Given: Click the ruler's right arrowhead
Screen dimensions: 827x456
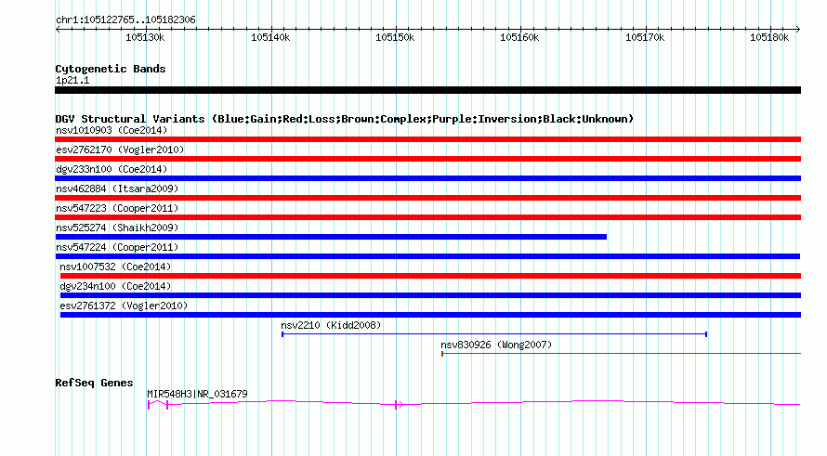Looking at the screenshot, I should point(798,29).
